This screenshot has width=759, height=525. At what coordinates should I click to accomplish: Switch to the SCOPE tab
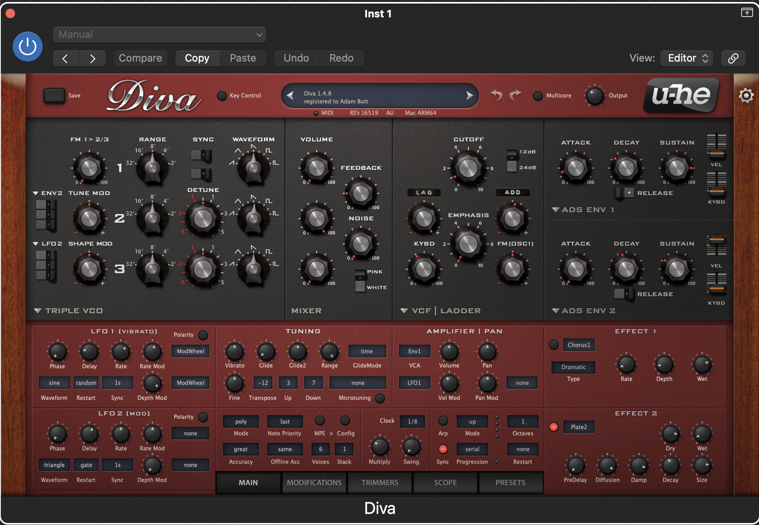tap(445, 482)
